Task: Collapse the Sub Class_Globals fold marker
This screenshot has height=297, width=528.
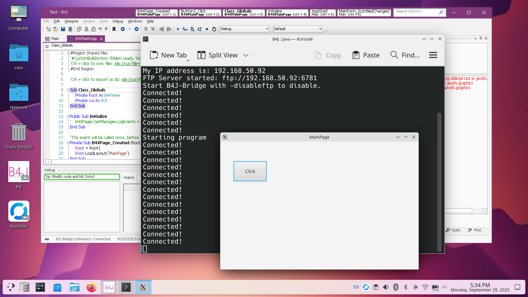Action: [68, 90]
